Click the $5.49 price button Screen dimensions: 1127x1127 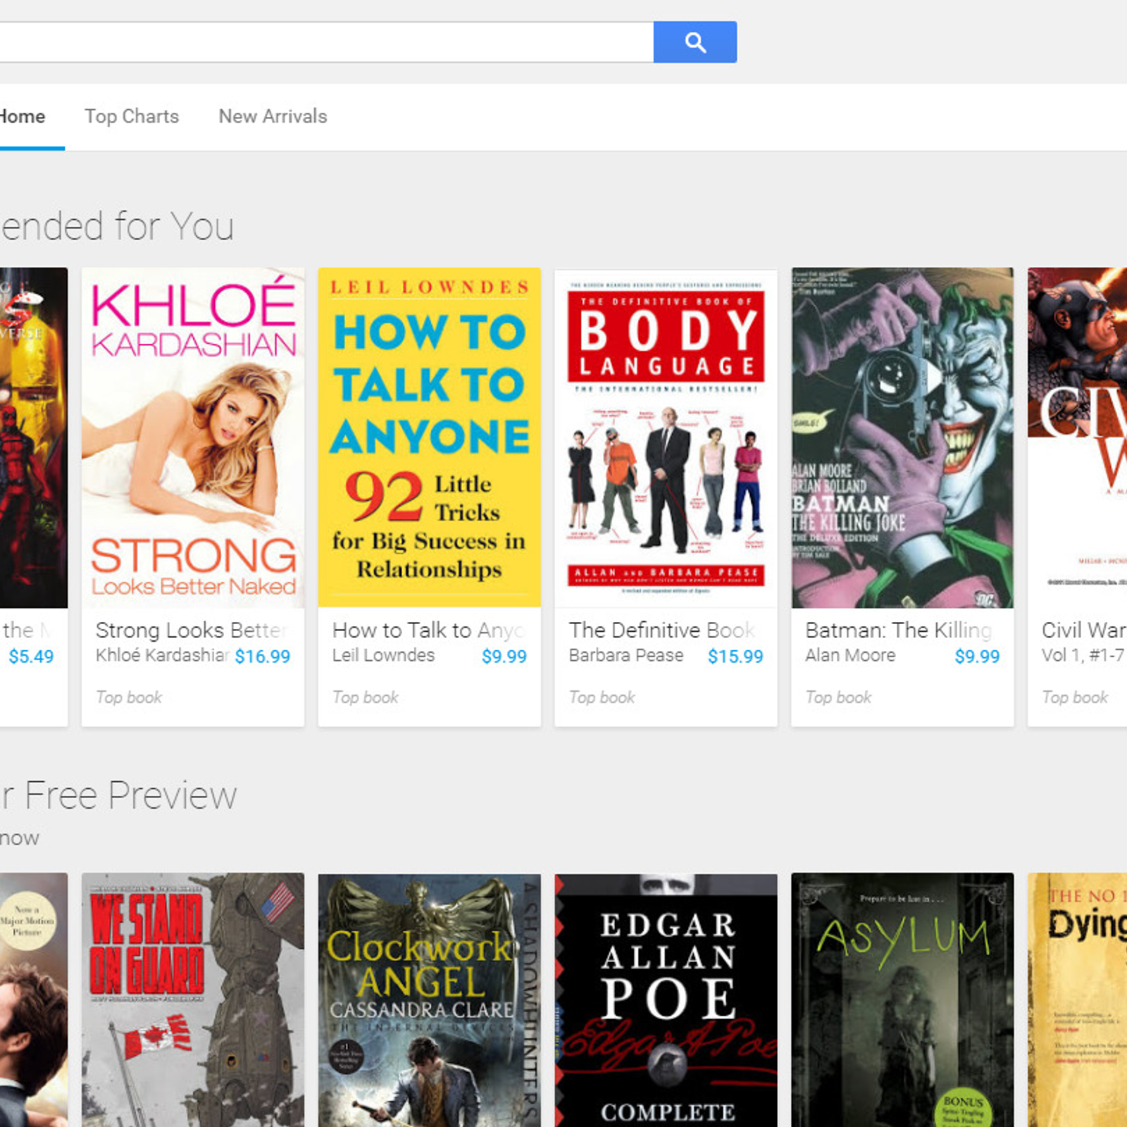pos(31,656)
